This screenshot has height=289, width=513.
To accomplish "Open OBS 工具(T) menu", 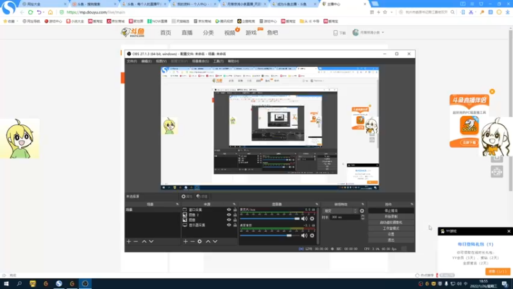I will coord(218,61).
